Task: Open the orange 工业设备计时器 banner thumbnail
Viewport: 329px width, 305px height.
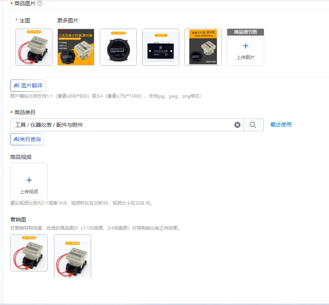Action: point(76,47)
